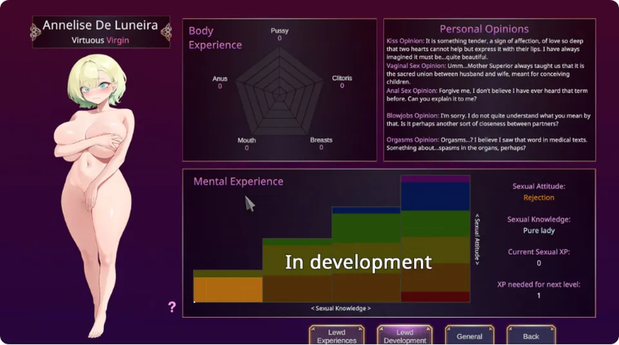Click the Virtuous Virgin title text

[x=101, y=40]
